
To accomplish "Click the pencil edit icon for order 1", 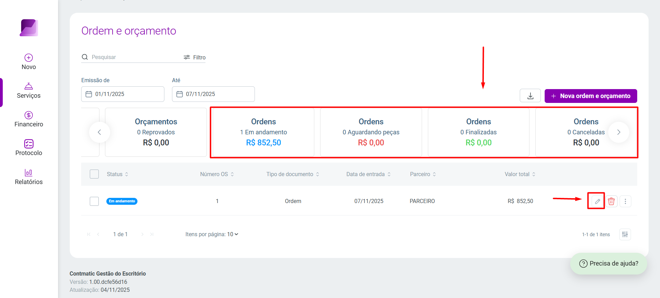I will [597, 201].
